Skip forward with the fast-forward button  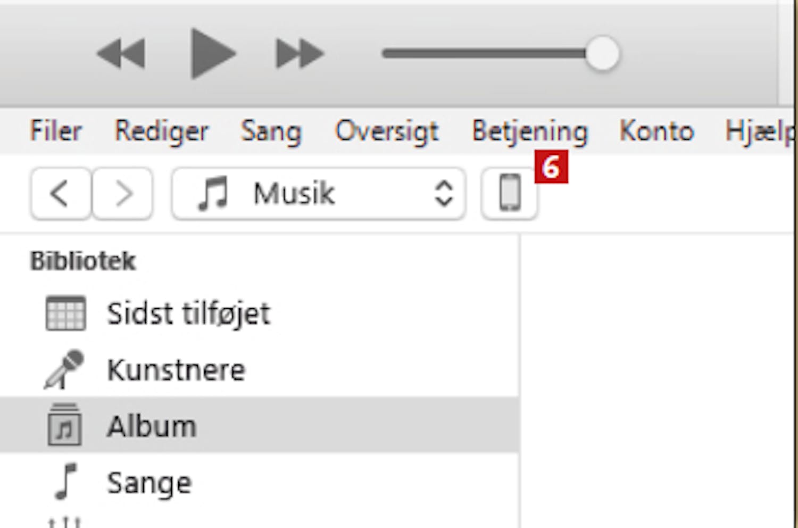tap(300, 54)
